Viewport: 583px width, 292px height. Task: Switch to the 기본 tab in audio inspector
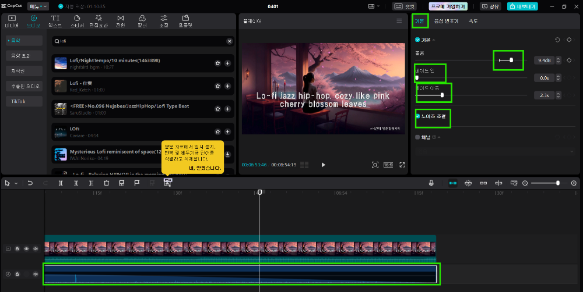(x=419, y=21)
